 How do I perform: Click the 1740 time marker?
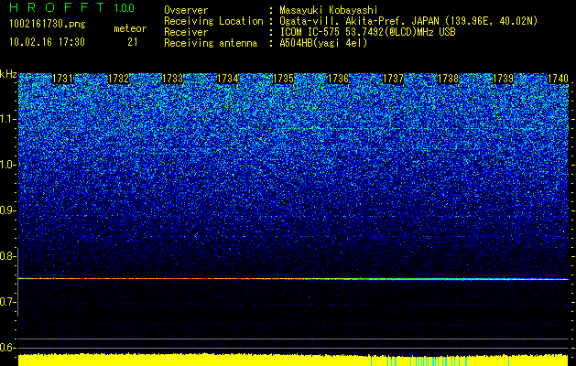coord(558,79)
